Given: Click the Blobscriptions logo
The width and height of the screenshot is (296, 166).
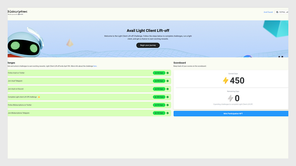Looking at the screenshot, I should pos(17,12).
